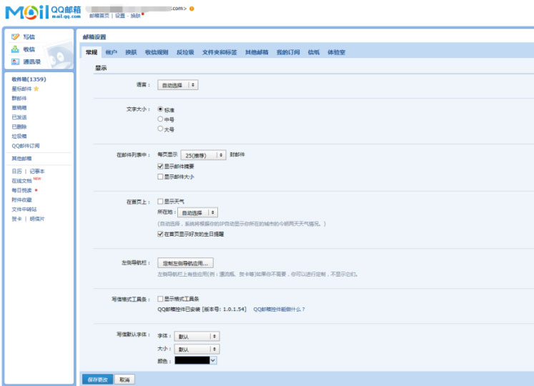Open the 语言 language dropdown
Viewport: 534px width, 386px height.
pyautogui.click(x=178, y=85)
